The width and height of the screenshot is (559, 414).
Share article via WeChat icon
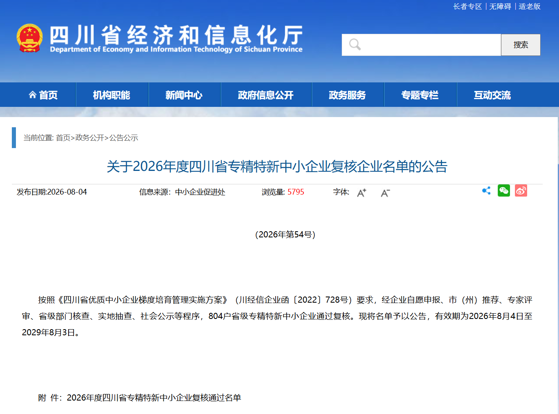(x=504, y=190)
